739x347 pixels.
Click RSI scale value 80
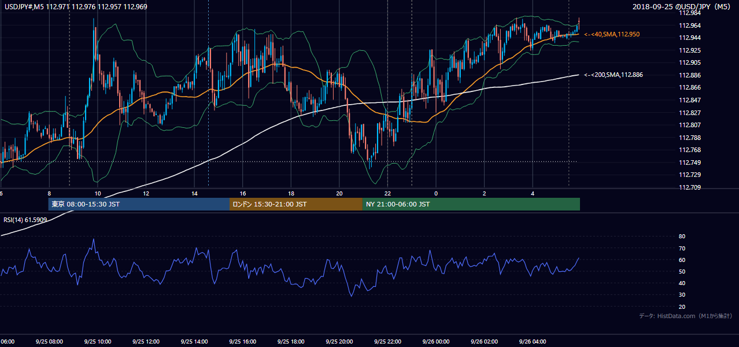(682, 237)
